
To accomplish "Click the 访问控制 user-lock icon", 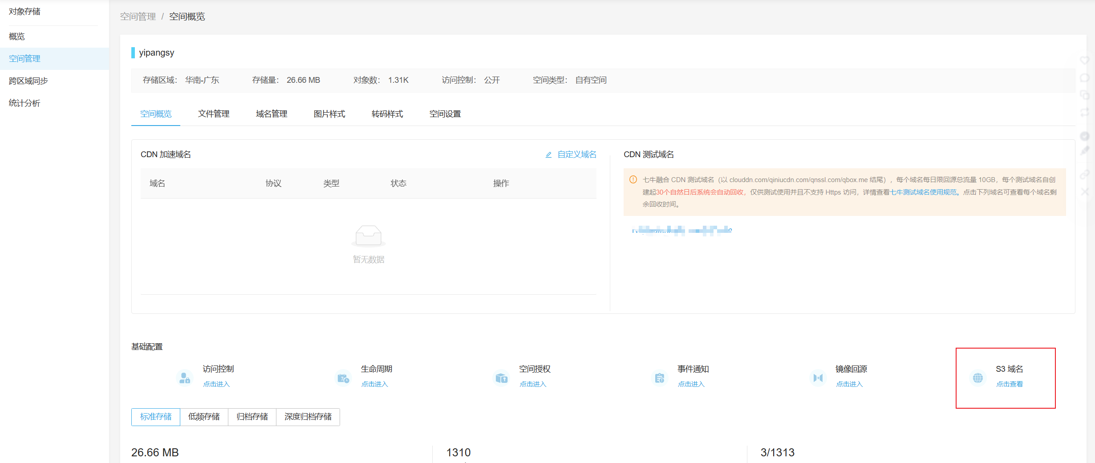I will tap(184, 378).
